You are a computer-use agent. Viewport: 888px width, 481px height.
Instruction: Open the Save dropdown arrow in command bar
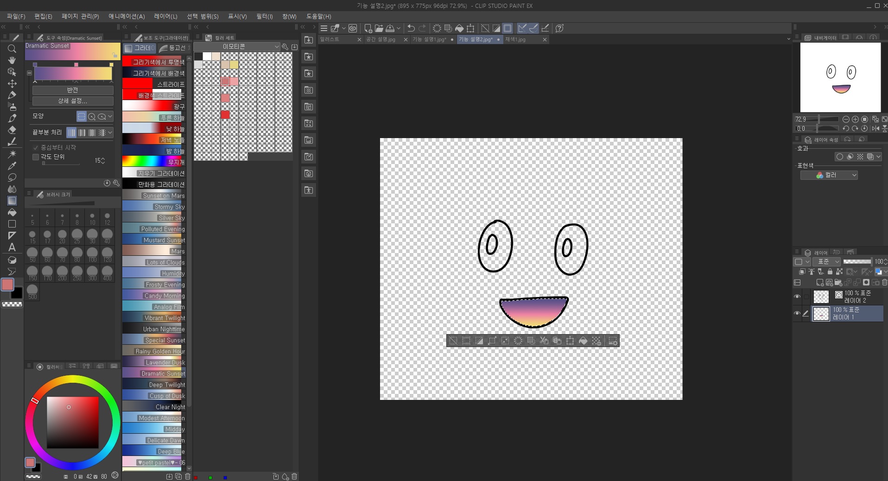(x=398, y=28)
